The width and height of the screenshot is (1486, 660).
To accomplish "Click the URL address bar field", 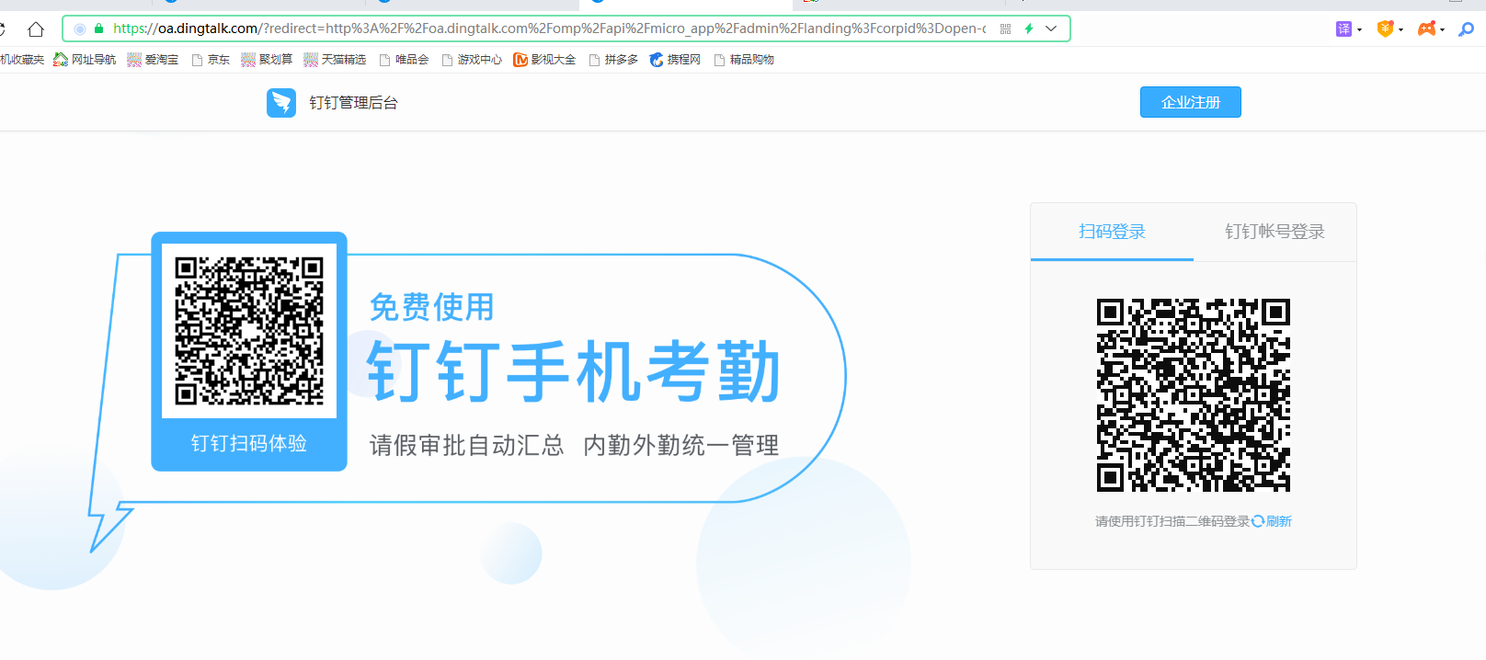I will (552, 28).
